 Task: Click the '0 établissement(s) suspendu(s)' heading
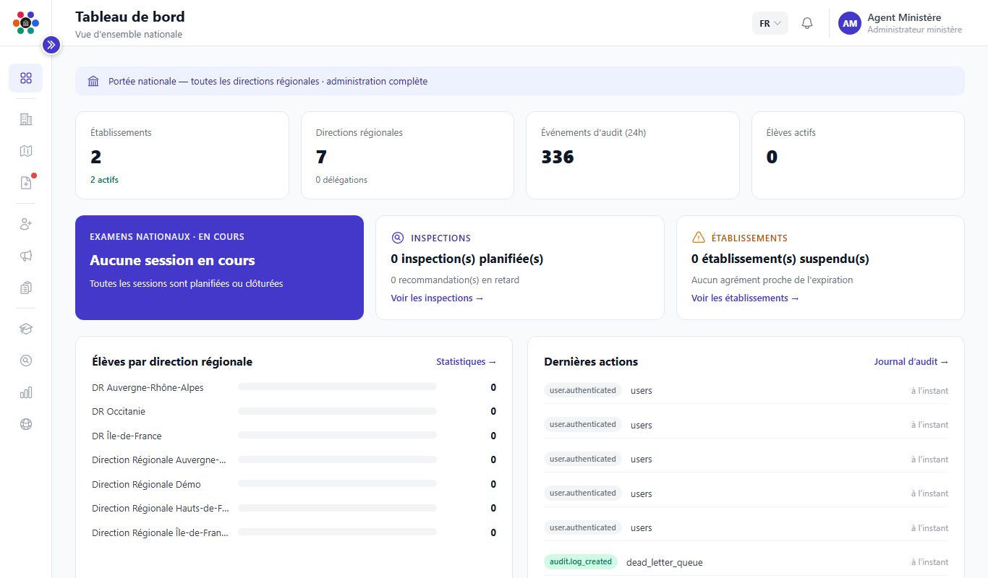click(x=780, y=259)
